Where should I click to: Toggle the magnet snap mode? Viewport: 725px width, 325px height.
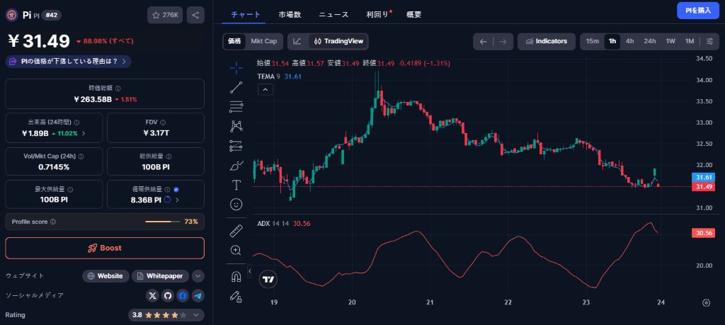pos(236,277)
